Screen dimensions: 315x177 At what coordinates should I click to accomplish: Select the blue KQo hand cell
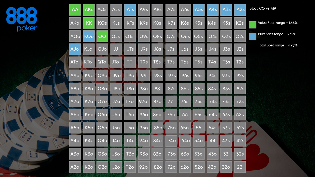click(x=89, y=36)
